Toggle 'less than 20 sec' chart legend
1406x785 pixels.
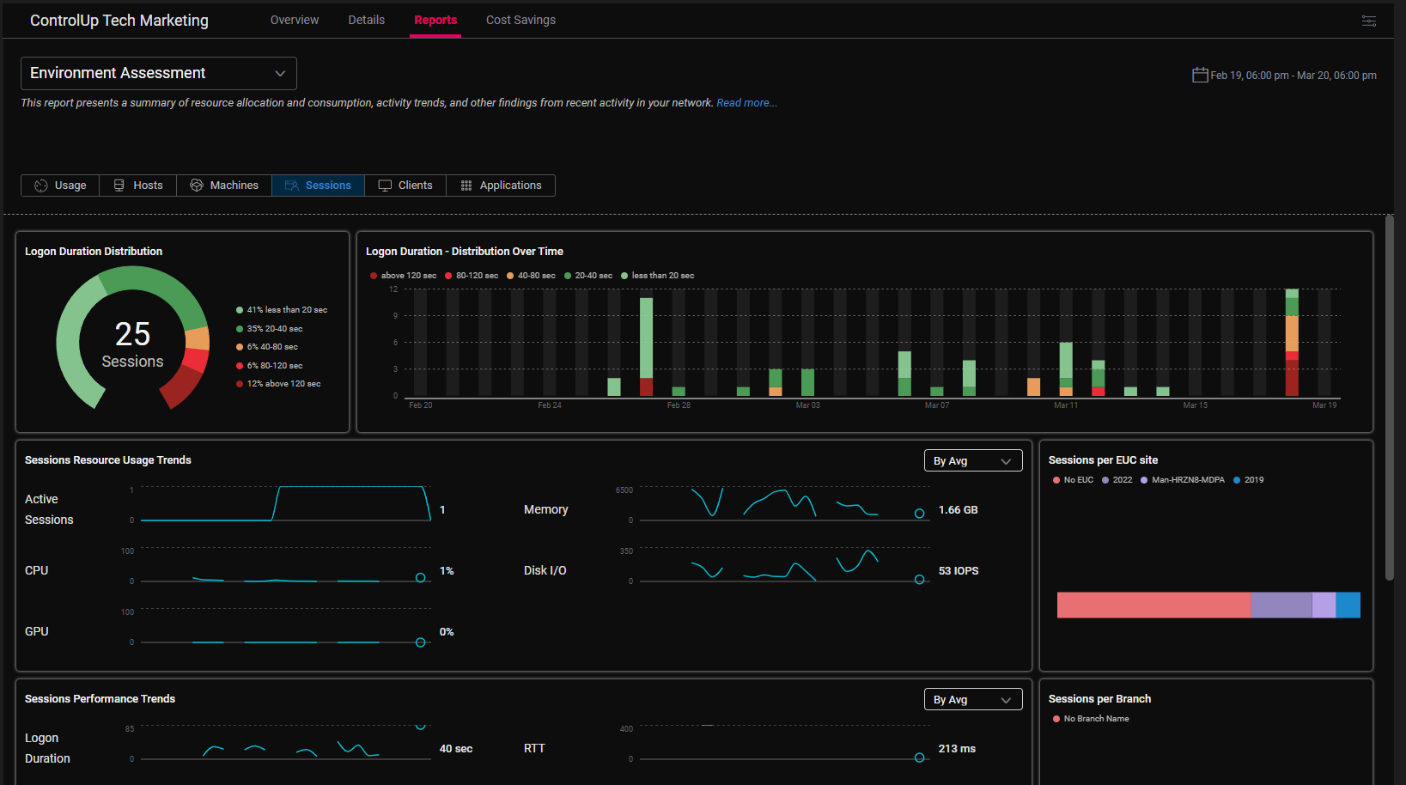(x=658, y=276)
